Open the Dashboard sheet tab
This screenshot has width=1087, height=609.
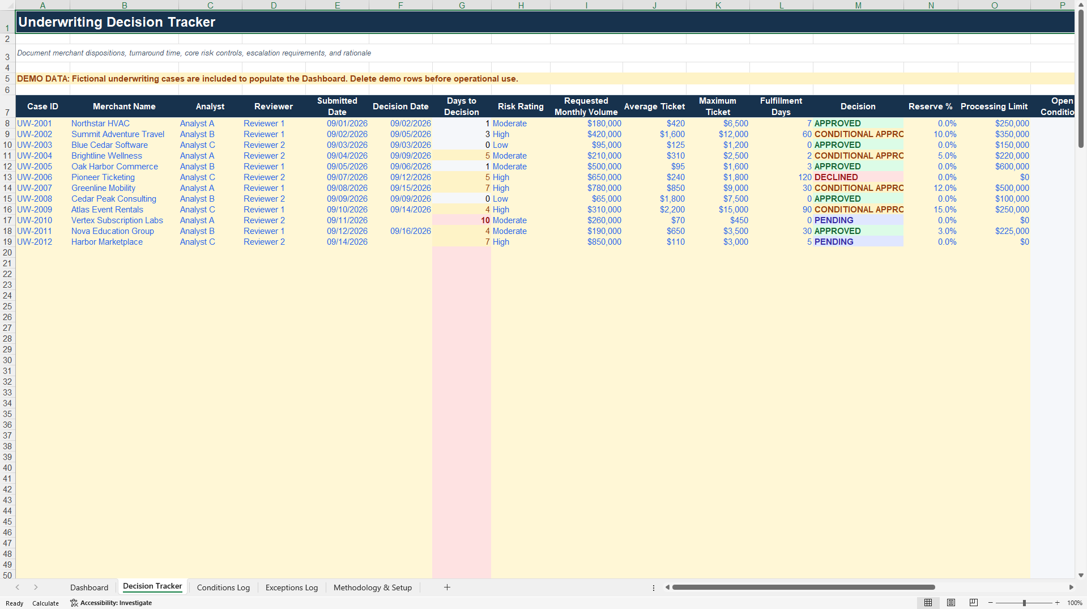89,587
